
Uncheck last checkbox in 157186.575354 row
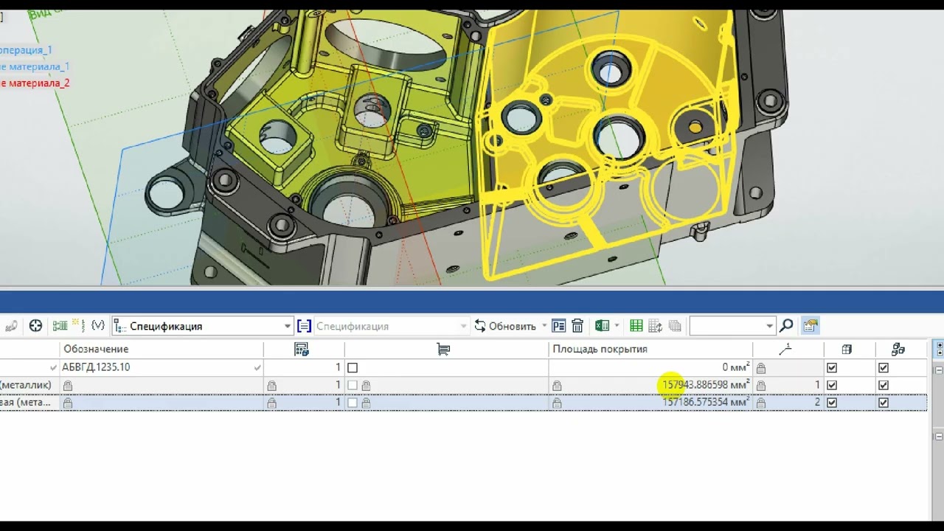[x=884, y=403]
